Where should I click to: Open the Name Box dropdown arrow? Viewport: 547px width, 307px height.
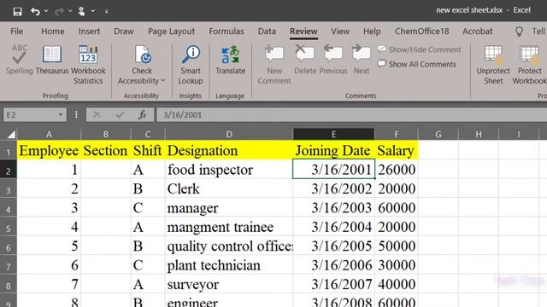tap(61, 114)
